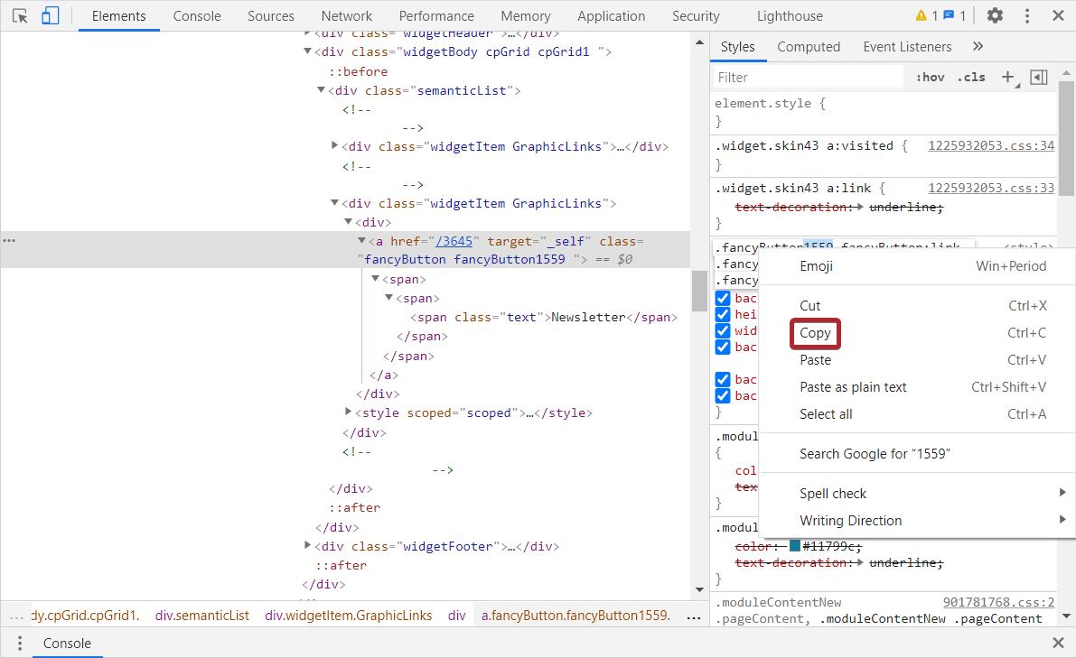Open the Security tab
Viewport: 1076px width, 658px height.
(696, 15)
